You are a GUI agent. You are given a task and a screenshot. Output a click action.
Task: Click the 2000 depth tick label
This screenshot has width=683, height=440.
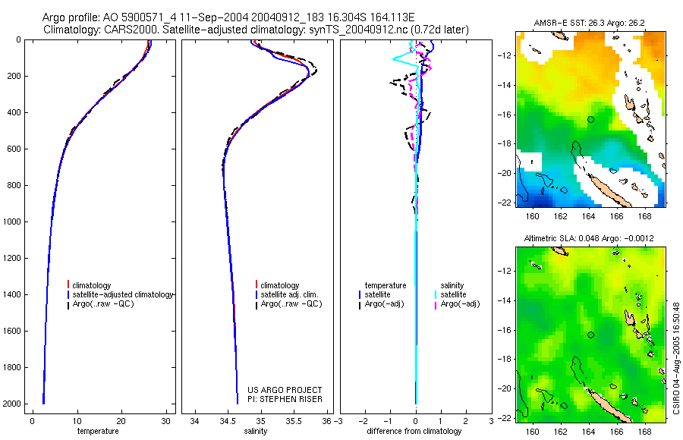point(12,404)
